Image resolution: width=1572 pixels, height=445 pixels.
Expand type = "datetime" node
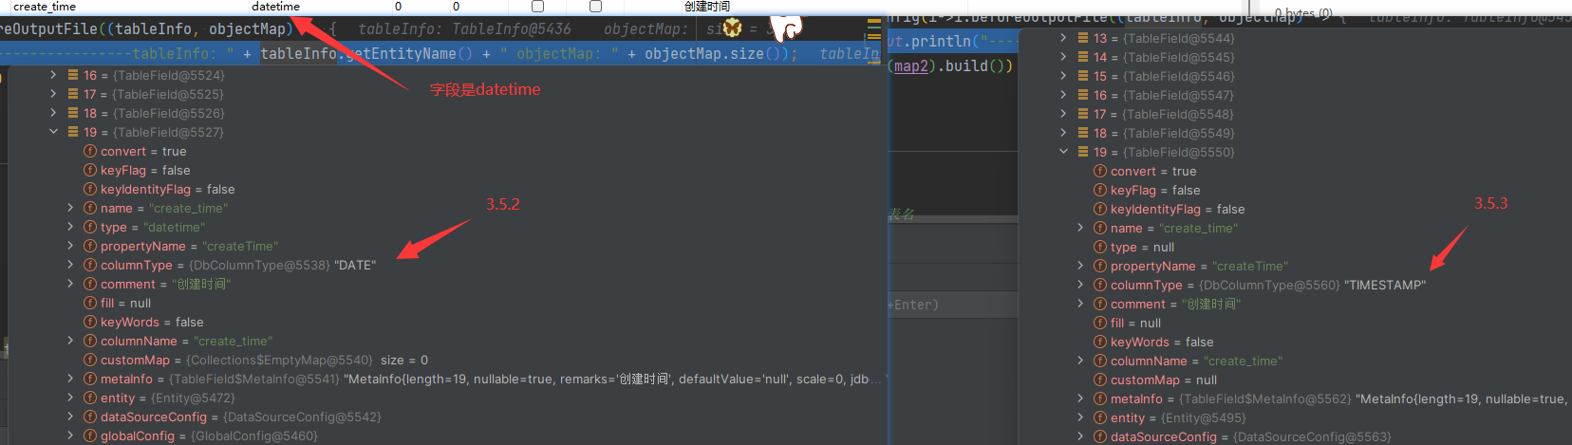(70, 227)
